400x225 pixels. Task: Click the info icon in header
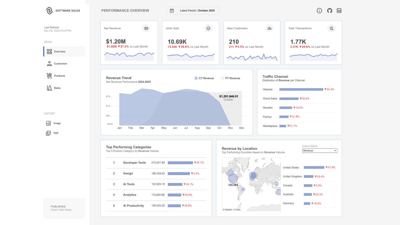pos(319,11)
